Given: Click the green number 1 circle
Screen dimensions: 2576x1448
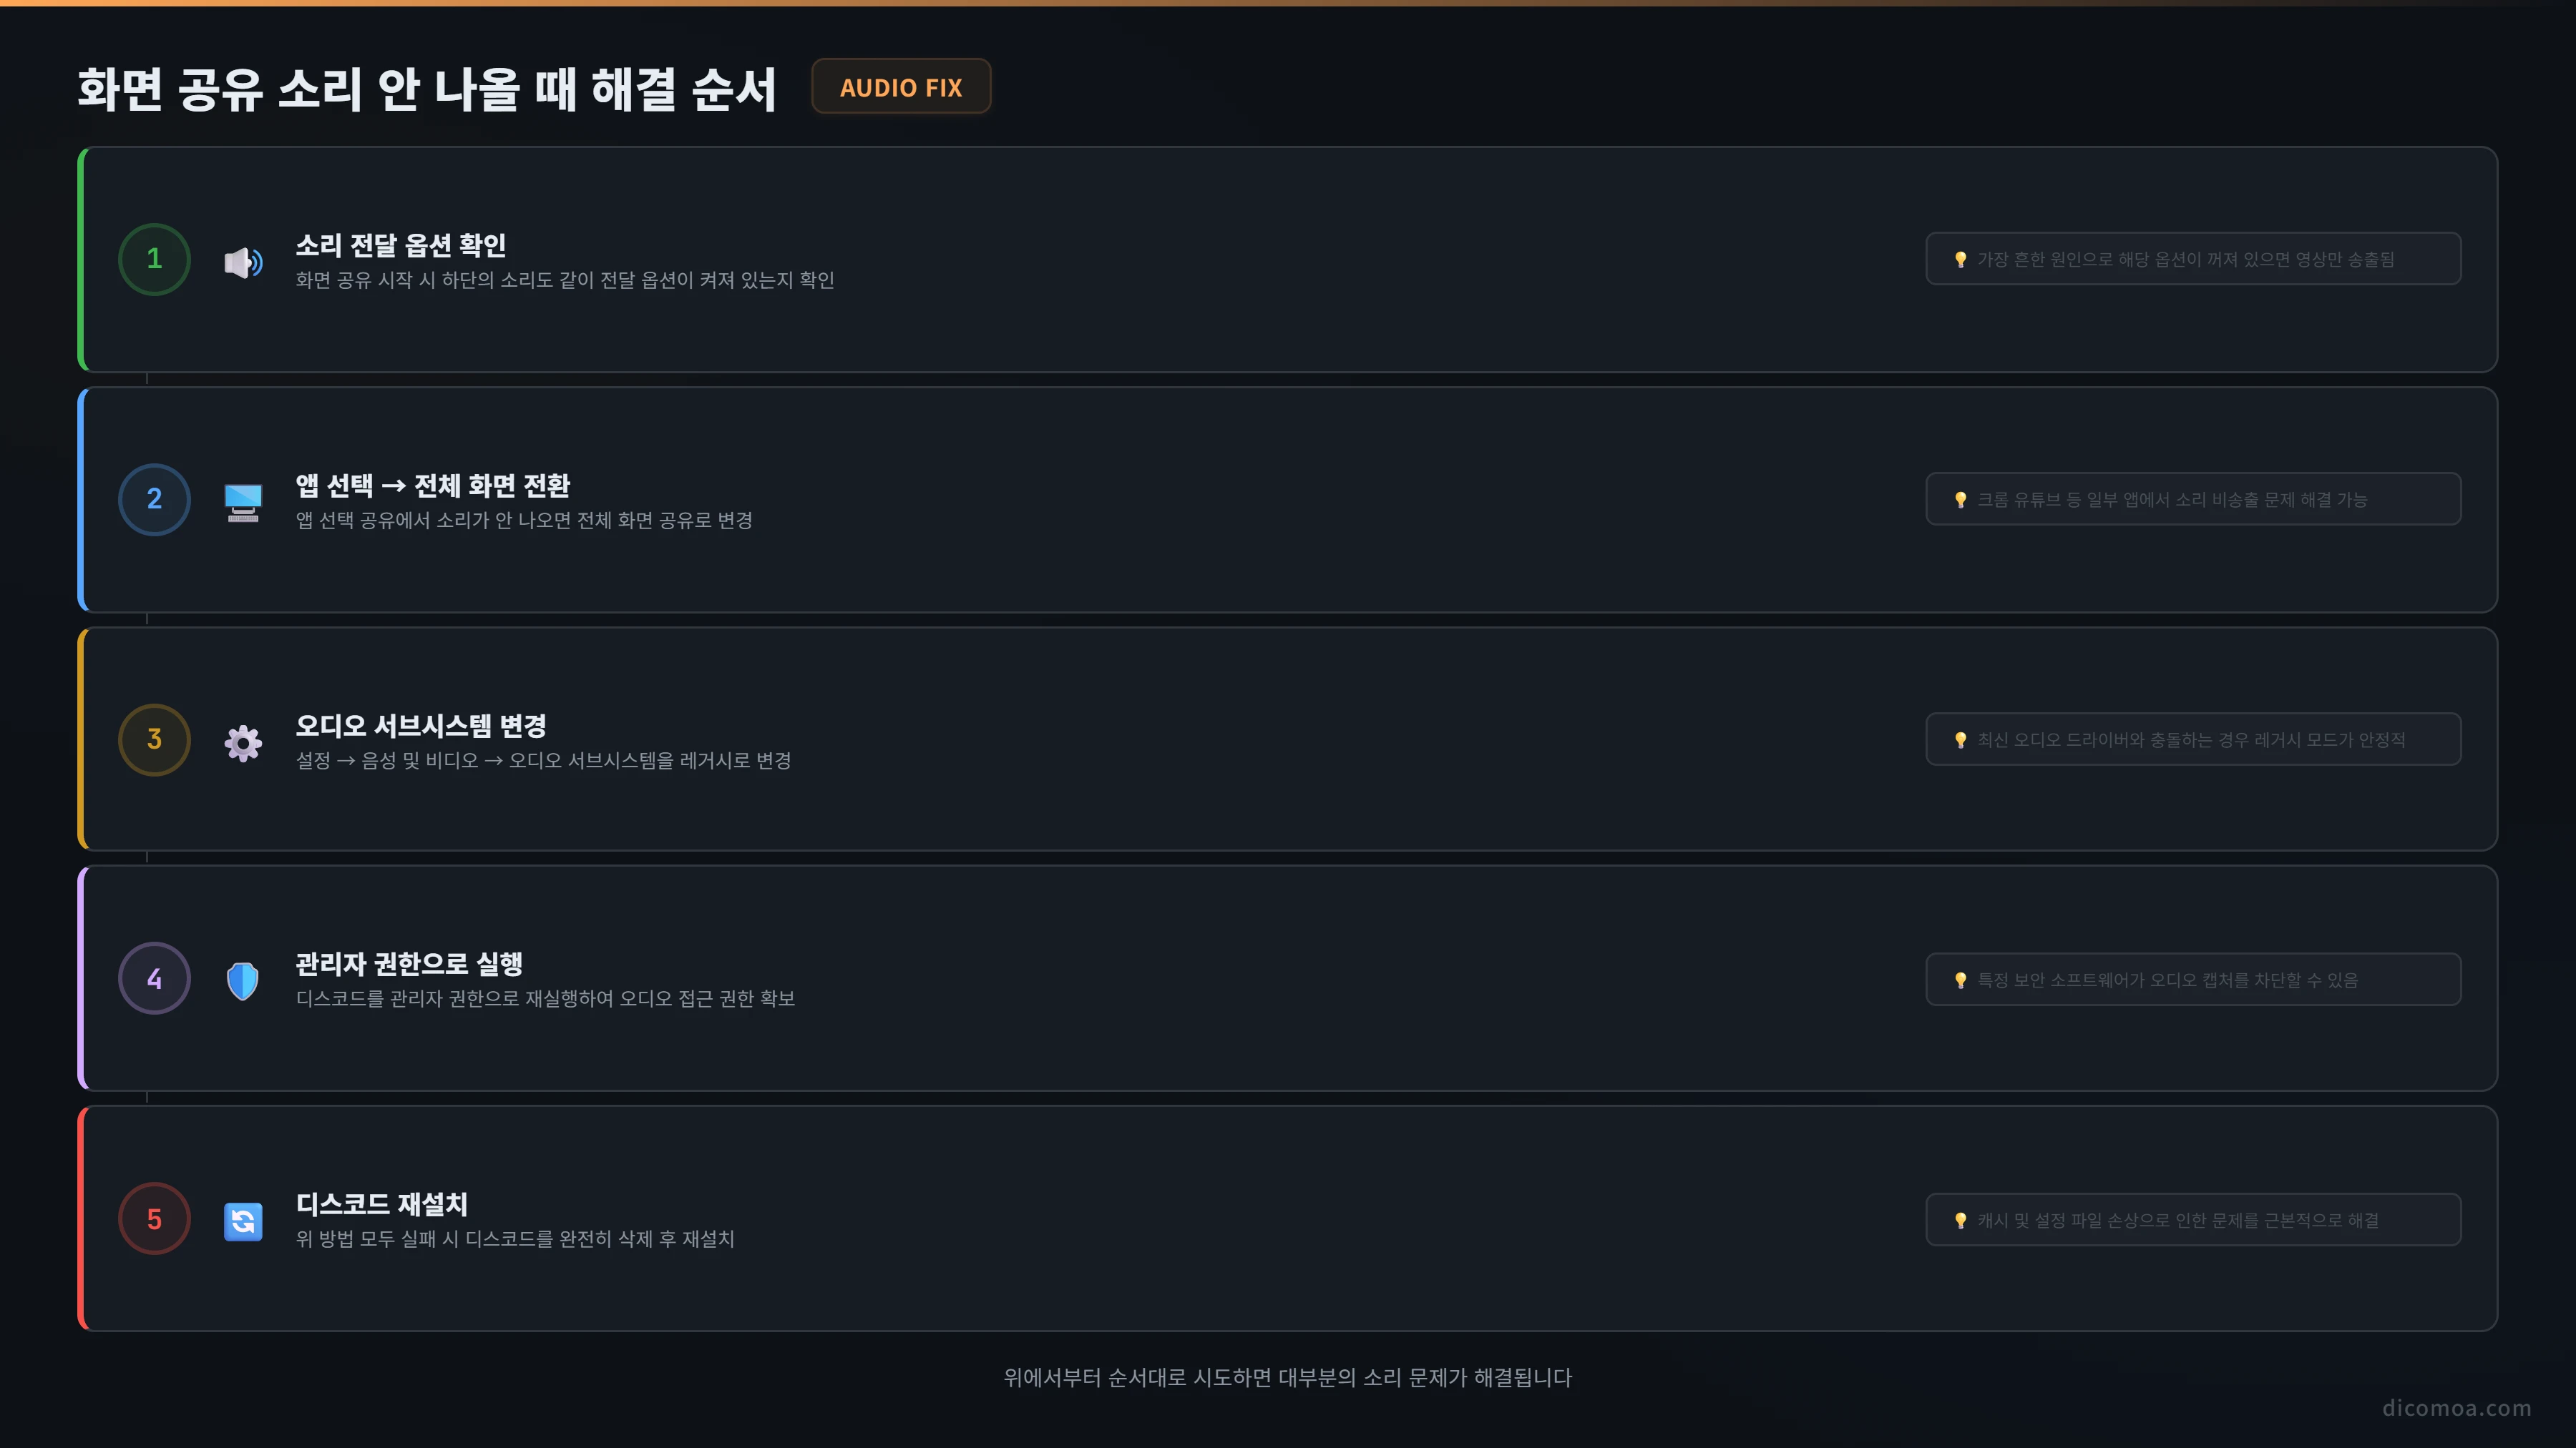Looking at the screenshot, I should point(154,259).
